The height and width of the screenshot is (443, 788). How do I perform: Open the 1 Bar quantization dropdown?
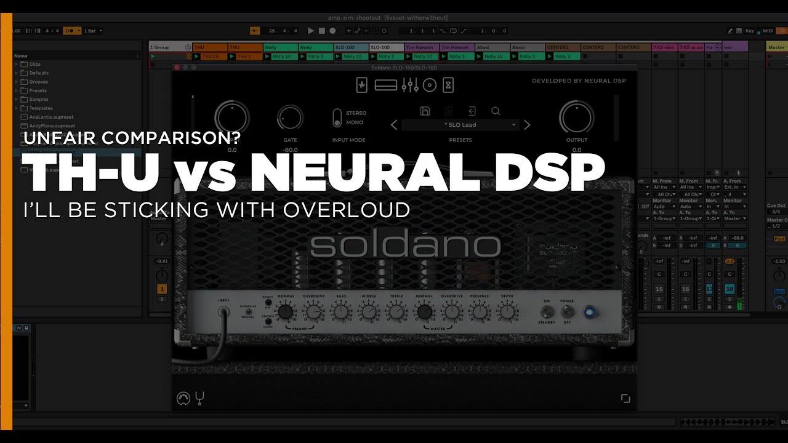92,31
